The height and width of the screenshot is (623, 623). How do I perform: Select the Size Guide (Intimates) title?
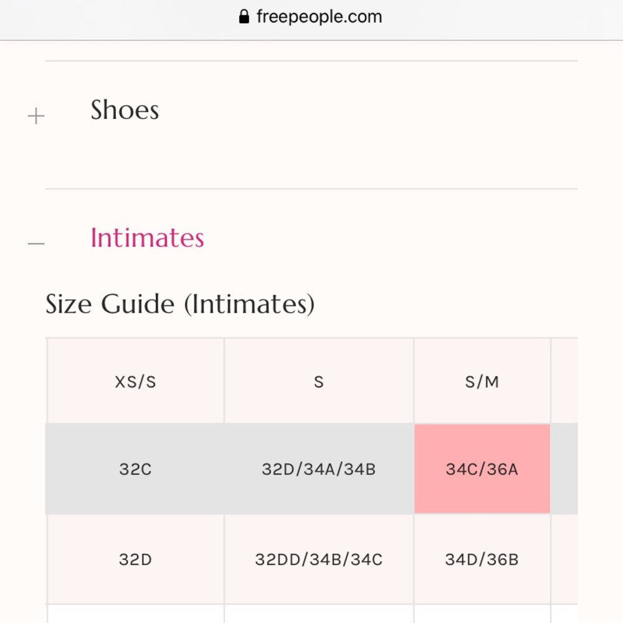[180, 304]
